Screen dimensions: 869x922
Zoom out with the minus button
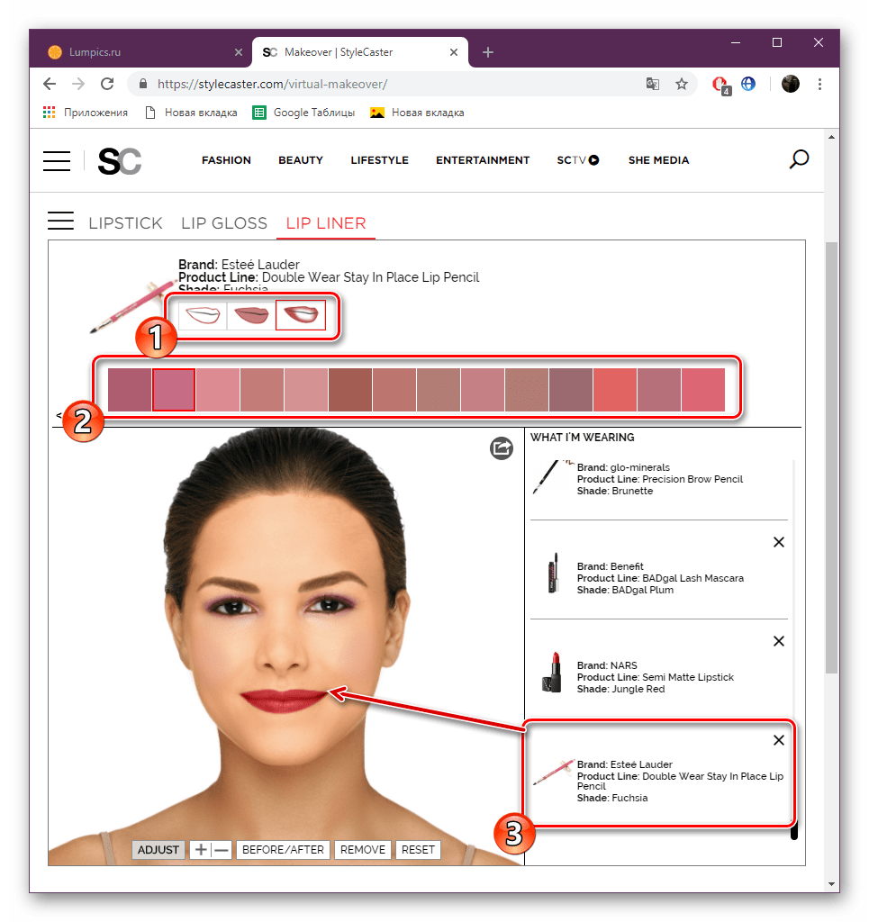(x=222, y=849)
